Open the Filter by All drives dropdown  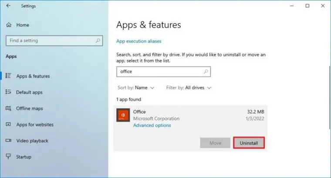tap(189, 88)
